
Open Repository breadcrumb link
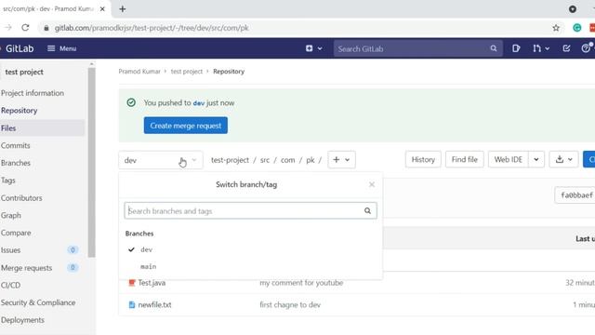[x=229, y=72]
